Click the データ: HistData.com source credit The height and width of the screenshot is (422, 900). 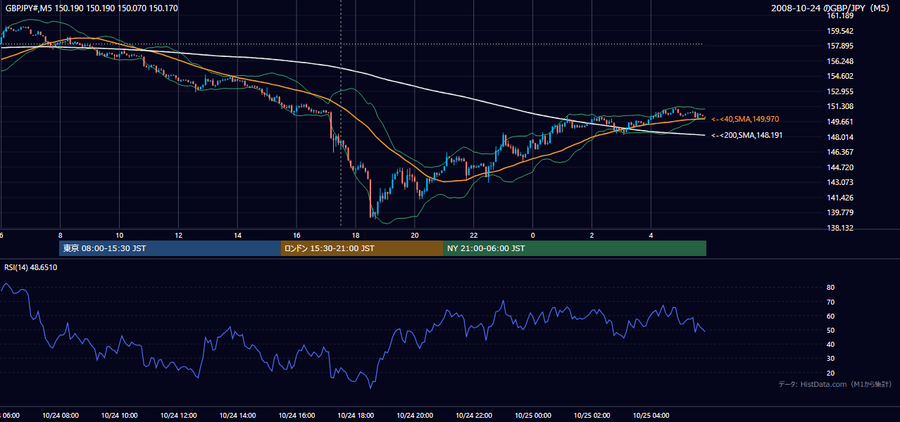tap(835, 384)
